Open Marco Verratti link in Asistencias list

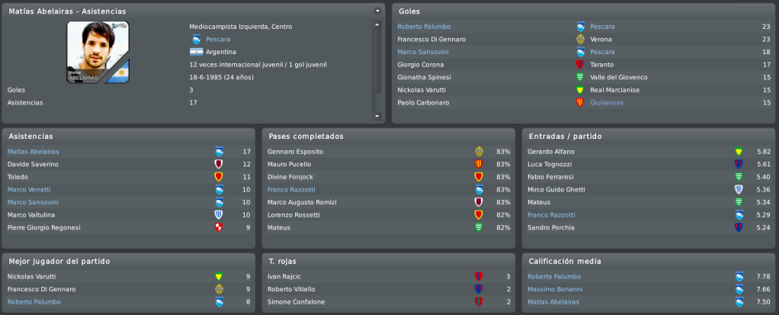pyautogui.click(x=29, y=189)
